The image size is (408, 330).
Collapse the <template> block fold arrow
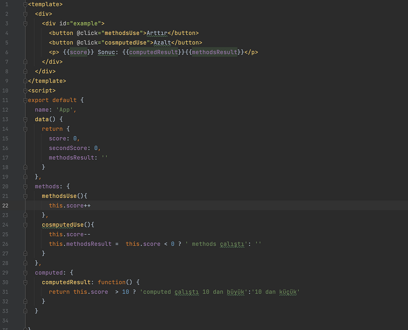tap(24, 4)
